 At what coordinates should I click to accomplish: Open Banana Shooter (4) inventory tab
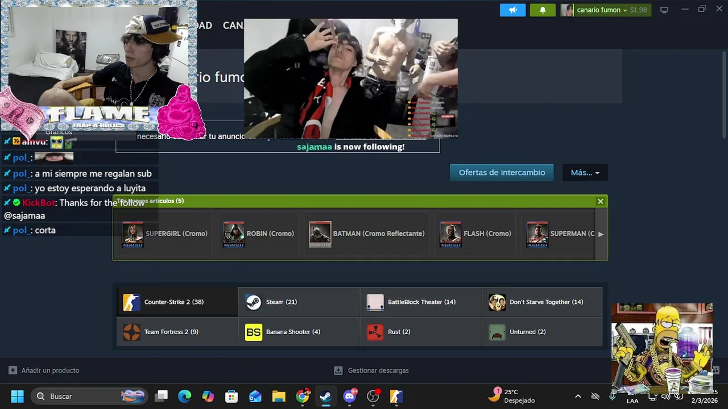(299, 332)
